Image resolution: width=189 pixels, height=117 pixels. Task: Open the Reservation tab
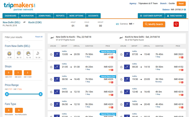pos(28,16)
